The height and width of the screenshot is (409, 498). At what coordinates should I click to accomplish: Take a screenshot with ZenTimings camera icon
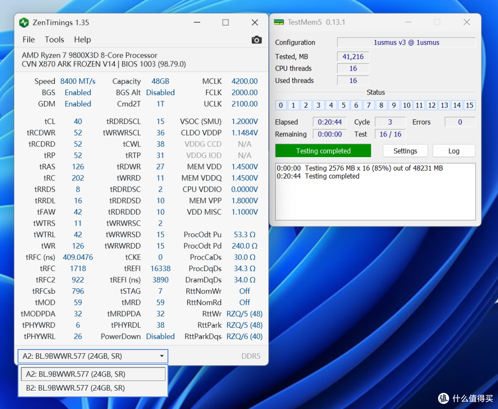coord(257,40)
